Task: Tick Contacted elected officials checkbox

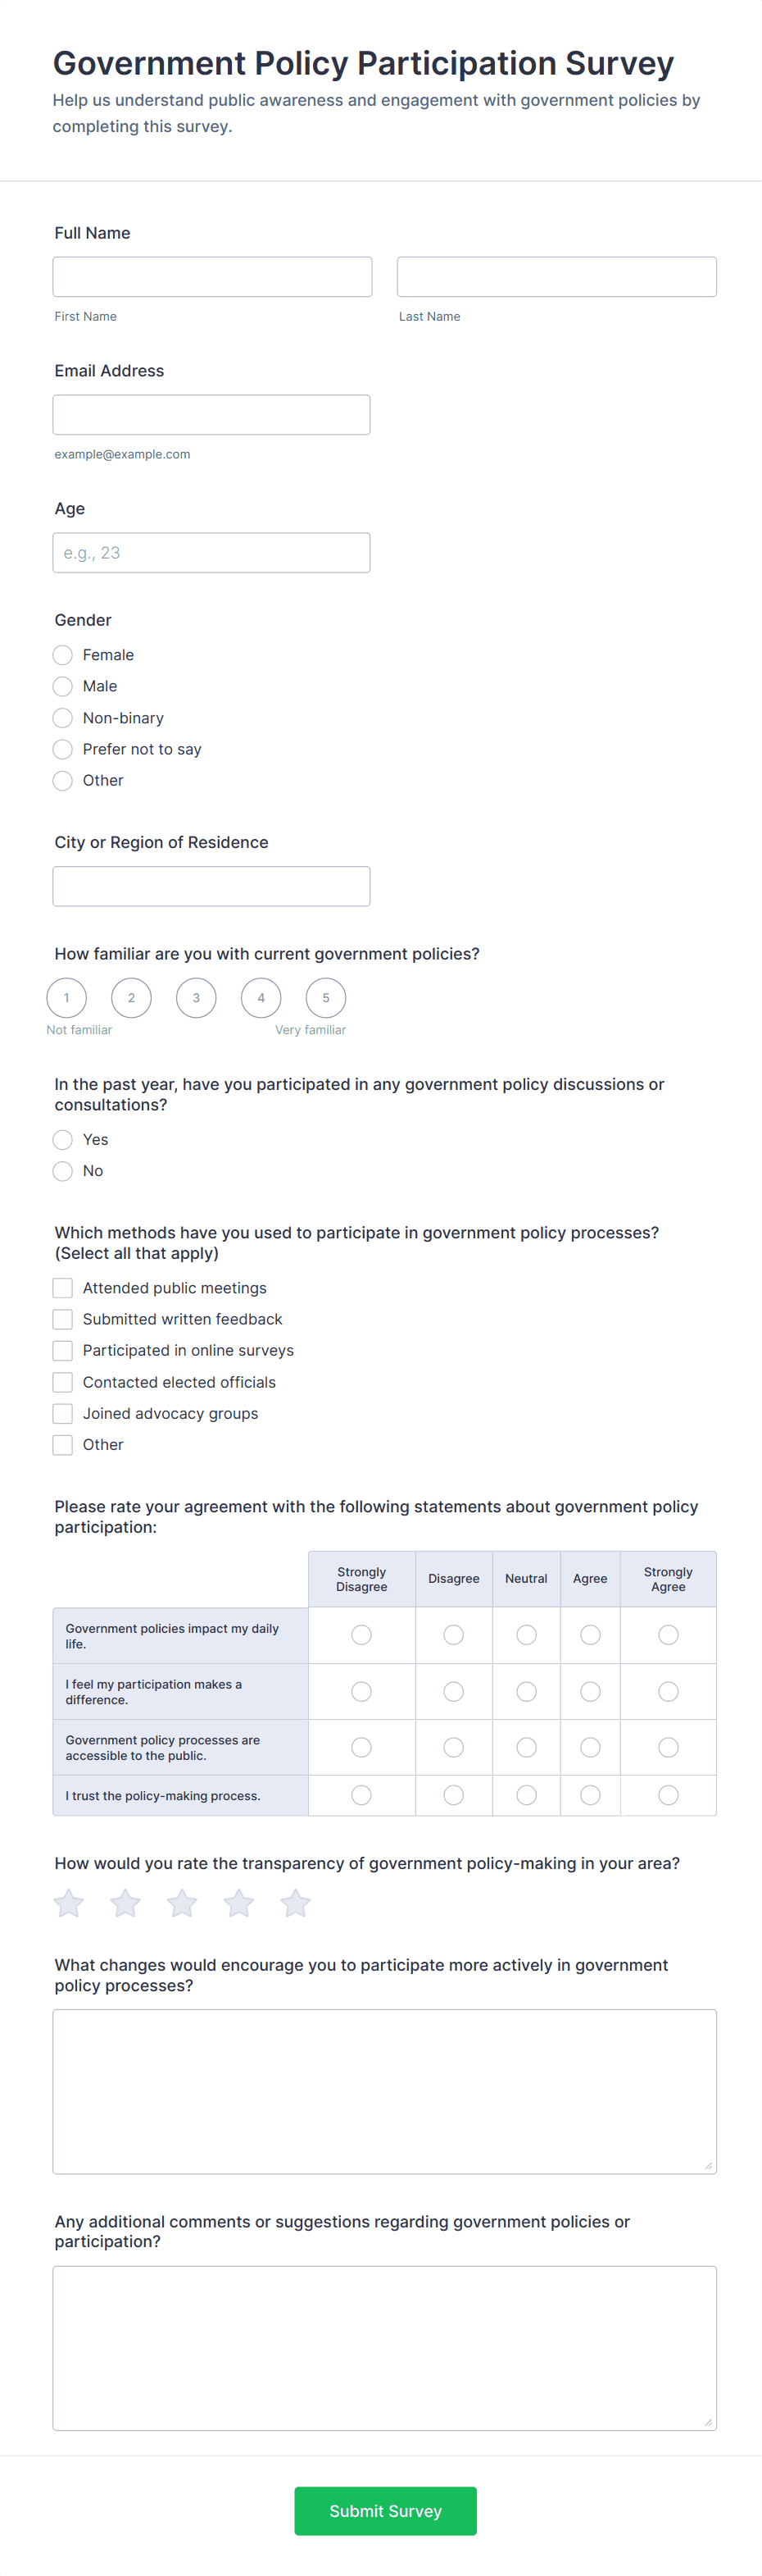Action: 63,1382
